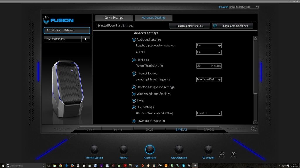Collapse the Internet Explorer section

coord(134,73)
